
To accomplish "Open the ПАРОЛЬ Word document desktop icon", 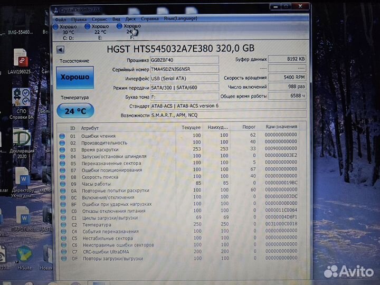I will pyautogui.click(x=24, y=218).
